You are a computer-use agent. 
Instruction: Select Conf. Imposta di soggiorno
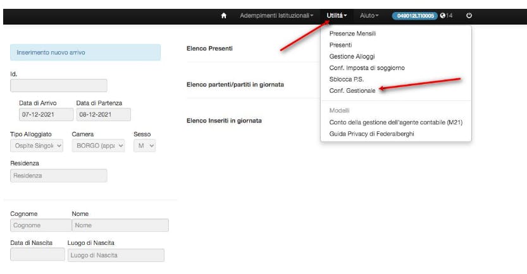(x=367, y=68)
